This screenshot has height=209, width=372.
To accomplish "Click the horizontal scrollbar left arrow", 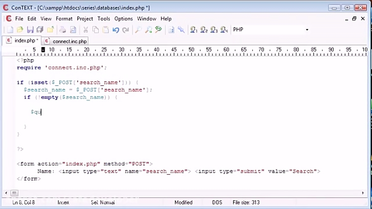I will pos(6,193).
